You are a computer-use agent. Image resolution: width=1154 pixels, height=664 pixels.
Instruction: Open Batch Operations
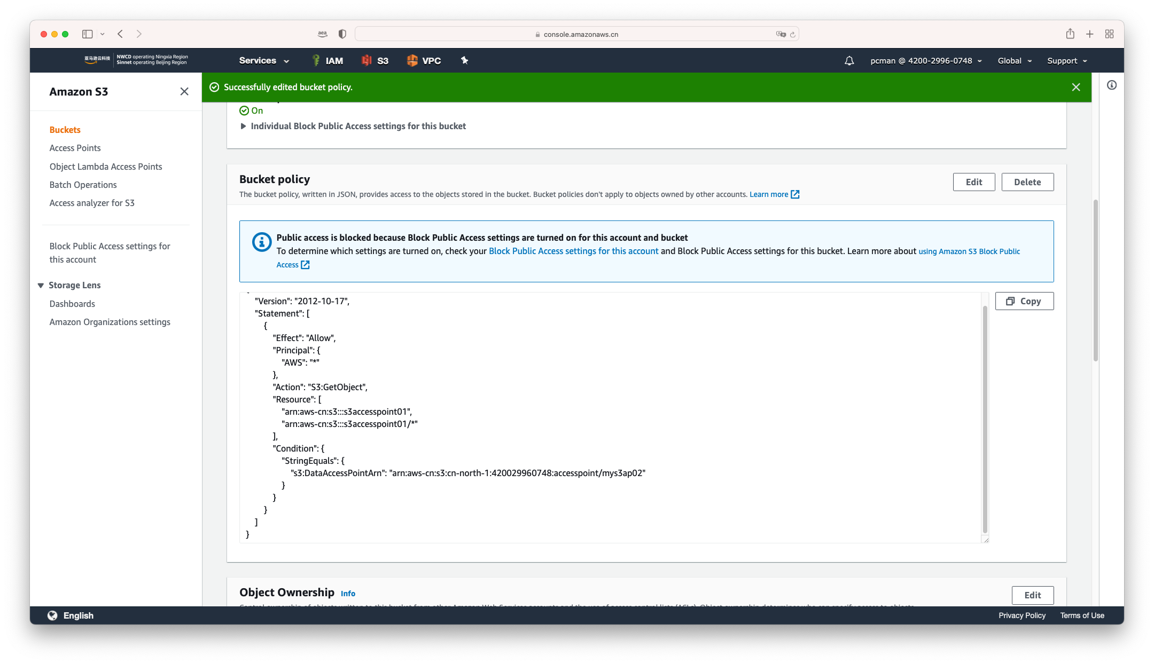(x=83, y=185)
